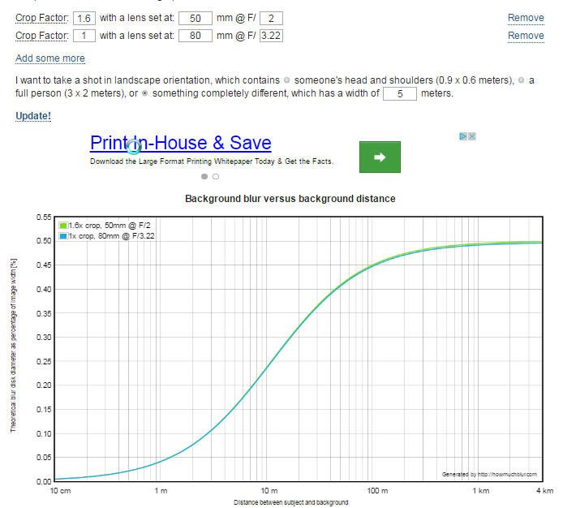563x508 pixels.
Task: Select the second ad carousel dot
Action: tap(216, 176)
